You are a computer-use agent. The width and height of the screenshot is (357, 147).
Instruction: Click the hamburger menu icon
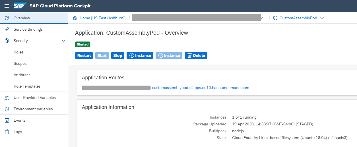click(7, 6)
